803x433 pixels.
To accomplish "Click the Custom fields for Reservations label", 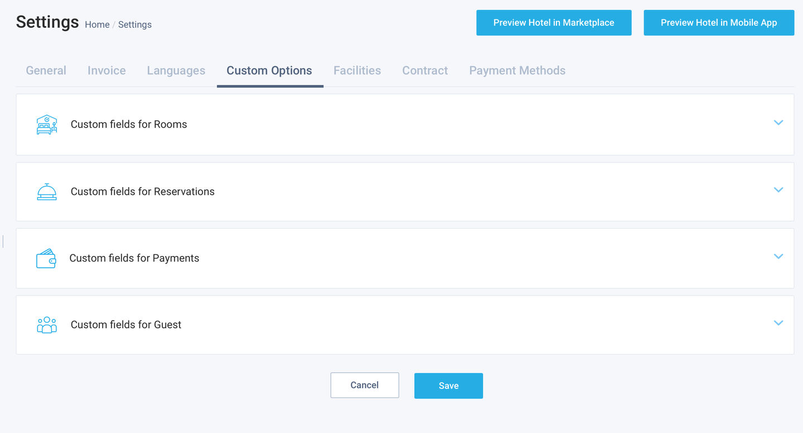I will (x=143, y=191).
